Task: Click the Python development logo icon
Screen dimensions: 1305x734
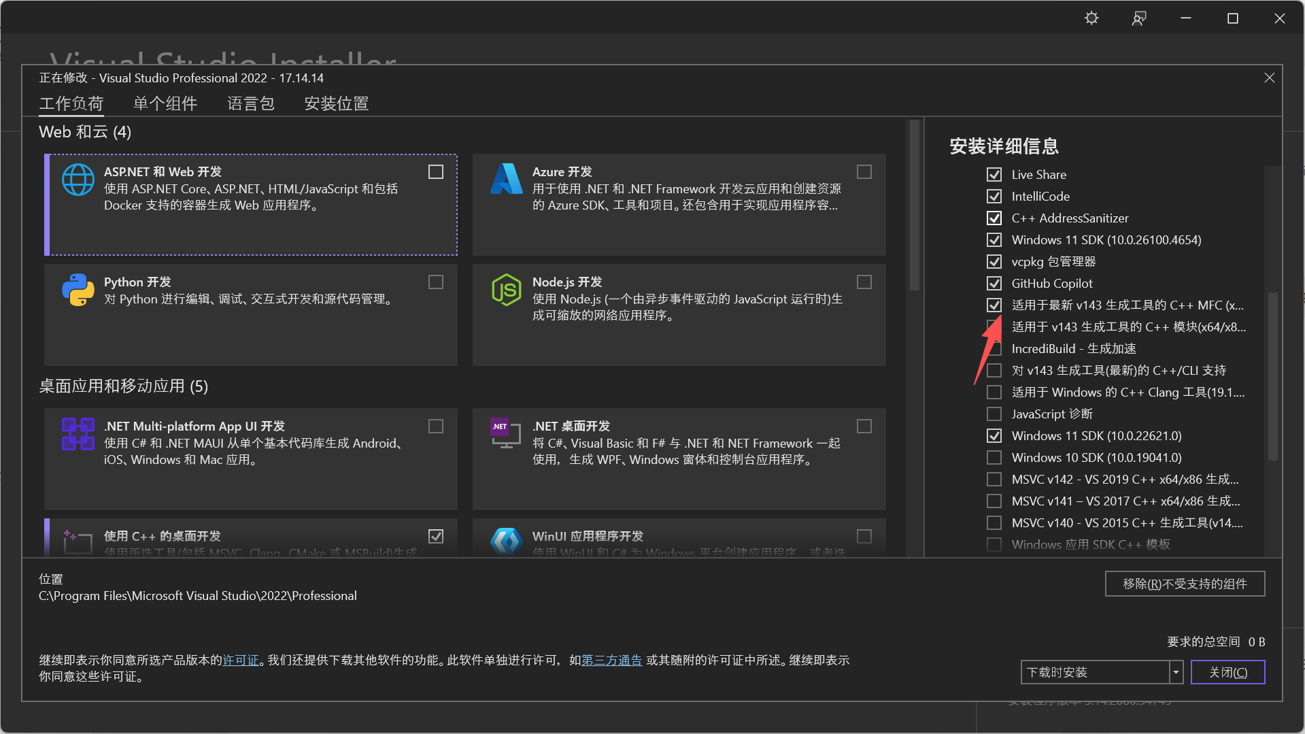Action: tap(78, 290)
